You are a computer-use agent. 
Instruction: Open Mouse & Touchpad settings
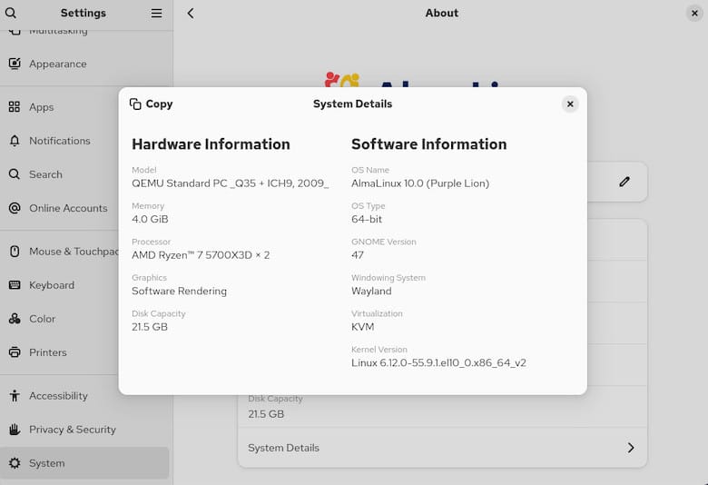coord(84,252)
